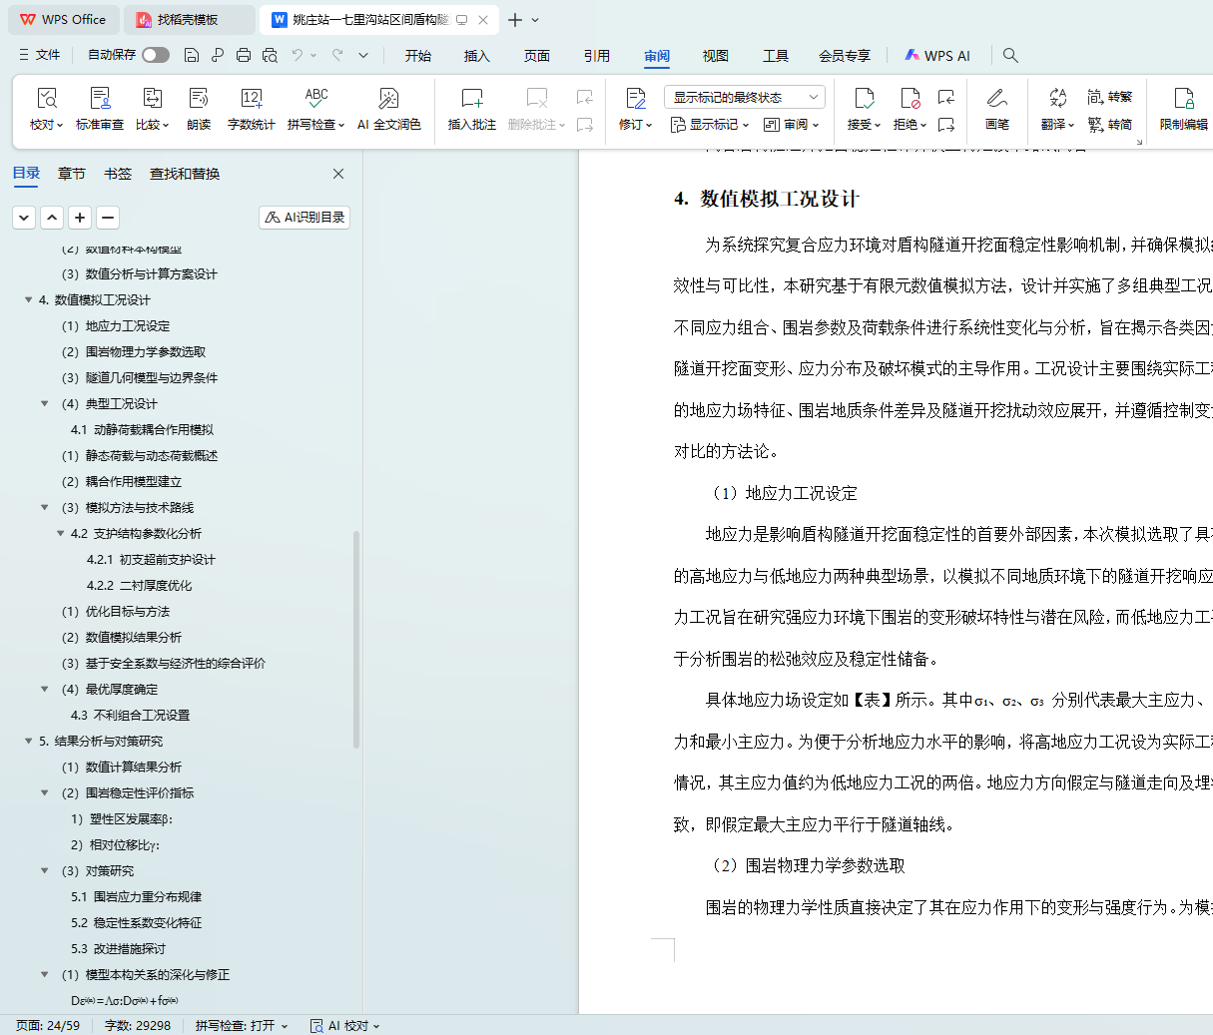Screen dimensions: 1213x1035
Task: Jump to 4.2.2 二衬厚度优化 heading
Action: (139, 585)
